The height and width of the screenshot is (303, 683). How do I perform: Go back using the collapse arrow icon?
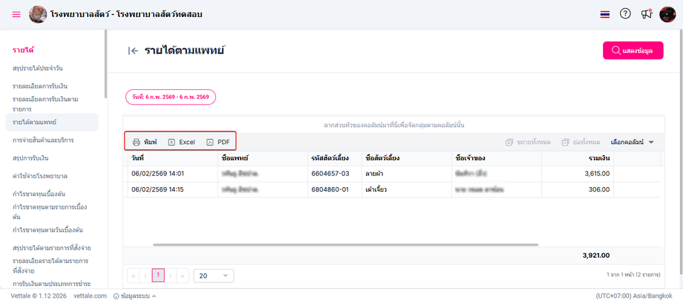point(134,50)
